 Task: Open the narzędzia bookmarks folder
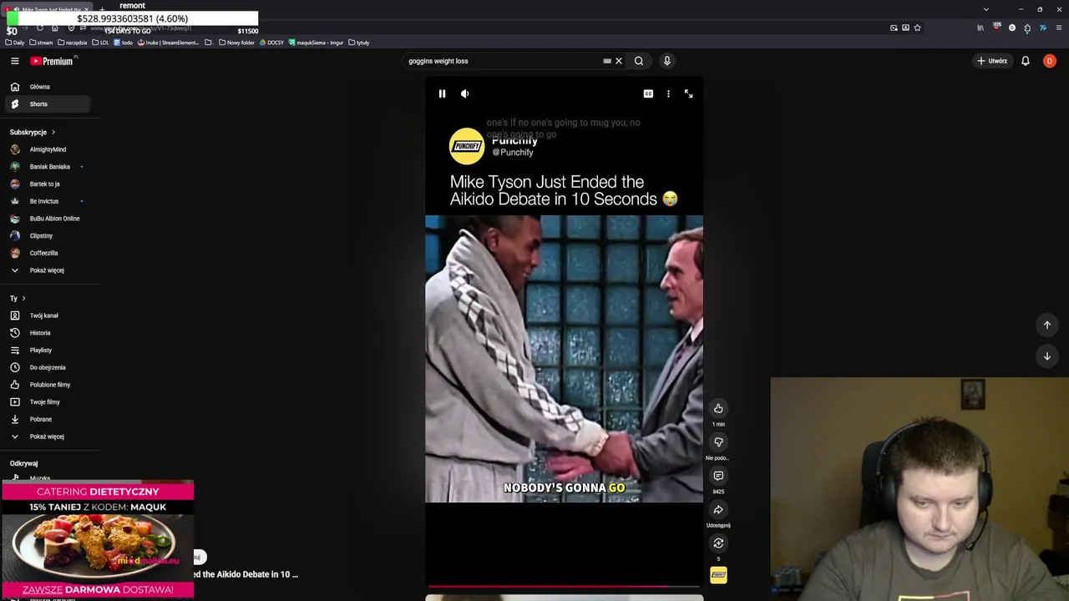pos(72,43)
